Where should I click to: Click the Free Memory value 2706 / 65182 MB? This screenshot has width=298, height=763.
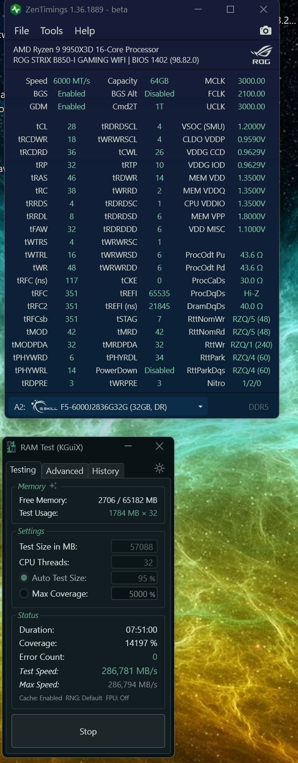pyautogui.click(x=128, y=500)
